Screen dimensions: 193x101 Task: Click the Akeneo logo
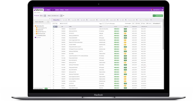[x=38, y=10]
